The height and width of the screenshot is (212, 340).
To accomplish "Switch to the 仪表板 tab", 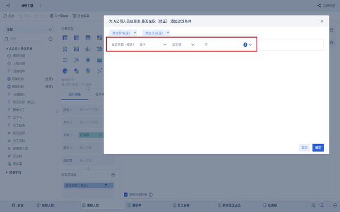I will 270,205.
